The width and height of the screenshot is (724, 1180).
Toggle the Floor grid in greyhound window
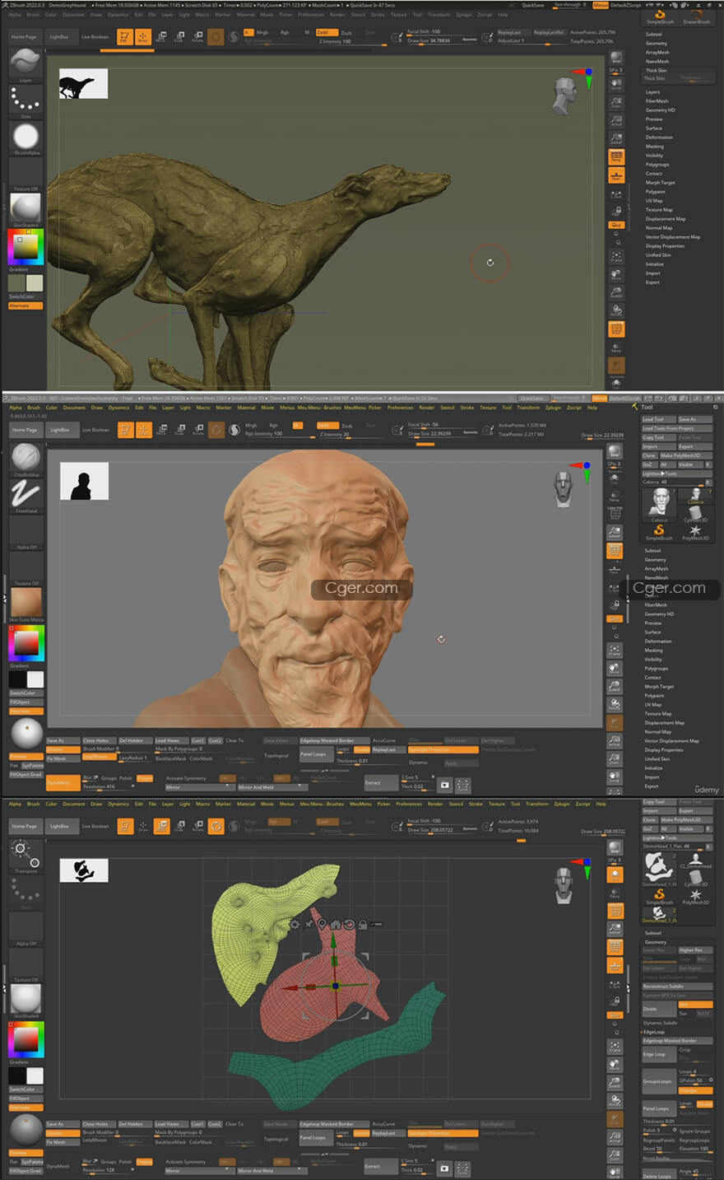point(615,176)
